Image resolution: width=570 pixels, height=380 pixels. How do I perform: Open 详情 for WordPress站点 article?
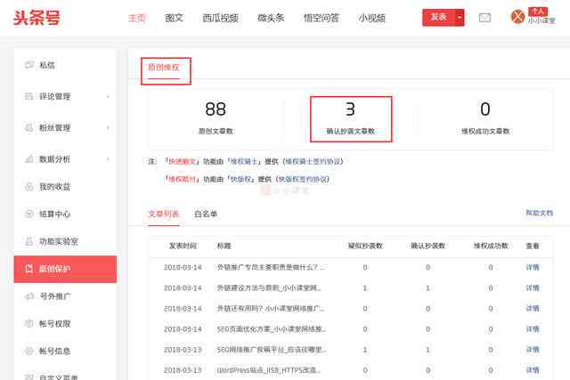tap(533, 370)
